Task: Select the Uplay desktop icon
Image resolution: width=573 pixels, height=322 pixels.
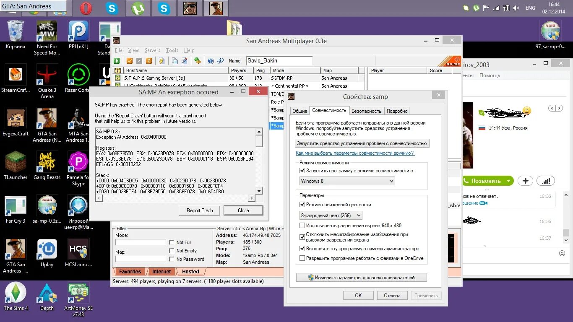Action: tap(47, 253)
